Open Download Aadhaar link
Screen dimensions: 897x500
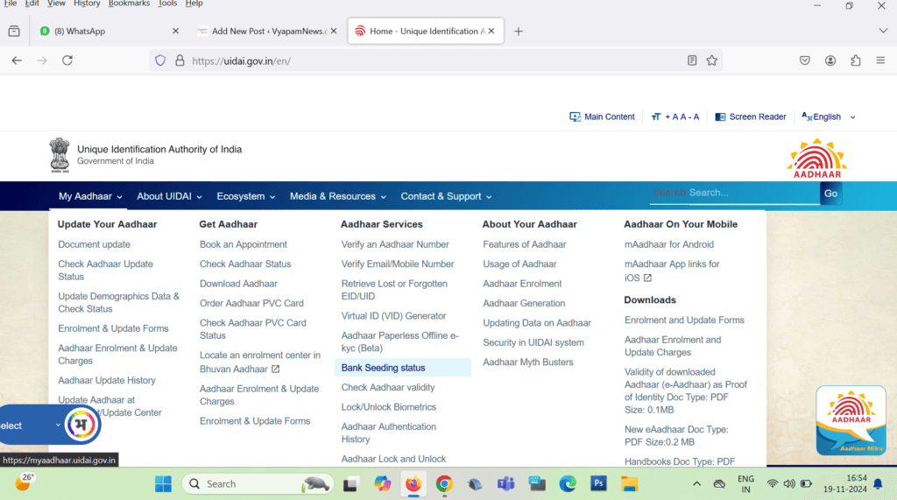coord(238,284)
